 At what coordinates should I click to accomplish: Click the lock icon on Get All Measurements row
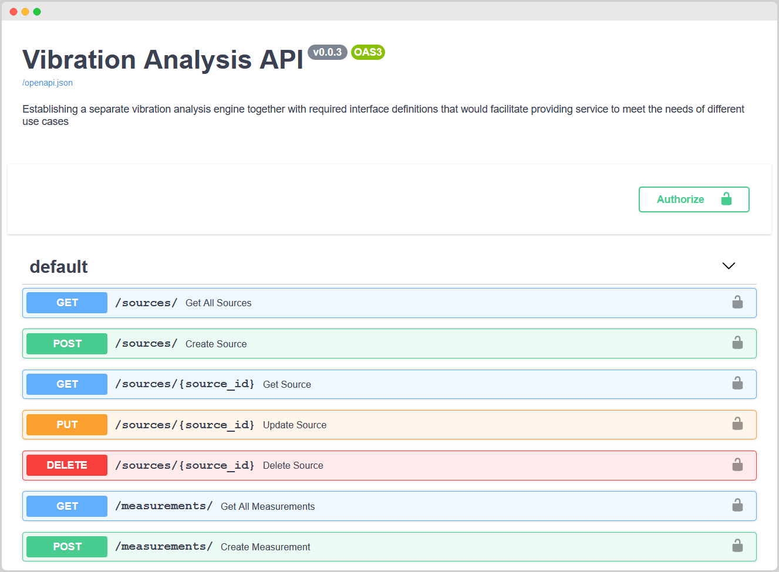point(737,505)
